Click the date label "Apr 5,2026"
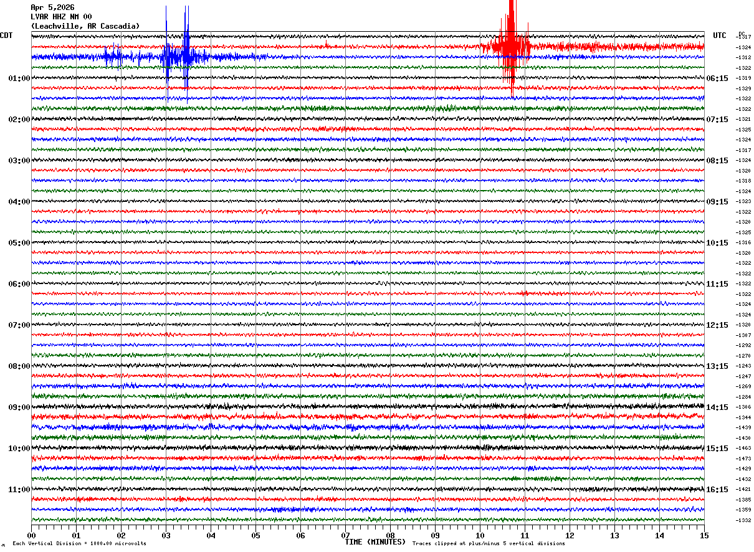This screenshot has height=552, width=754. 52,7
